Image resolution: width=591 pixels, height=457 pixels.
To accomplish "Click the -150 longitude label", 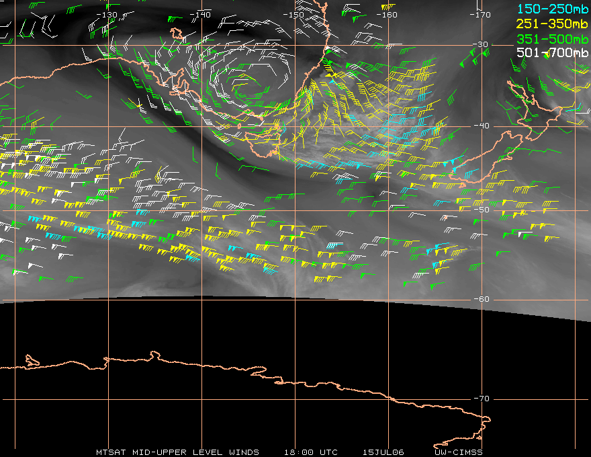I will (x=293, y=15).
